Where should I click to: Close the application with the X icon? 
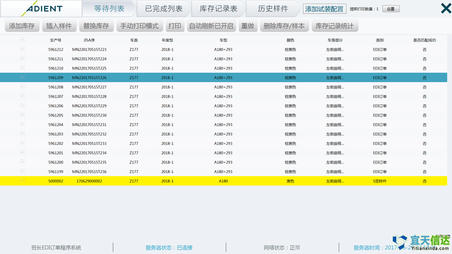(445, 8)
